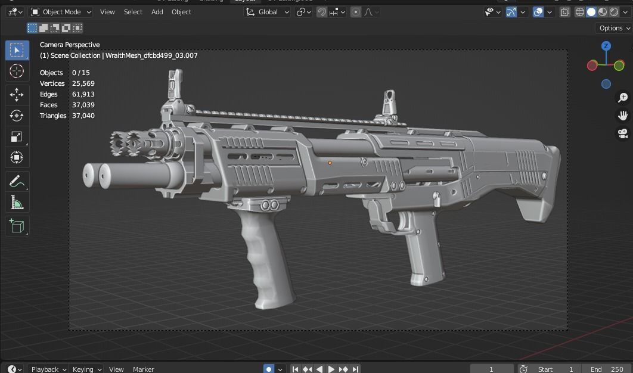Viewport: 633px width, 373px height.
Task: Click the current frame field
Action: [492, 369]
